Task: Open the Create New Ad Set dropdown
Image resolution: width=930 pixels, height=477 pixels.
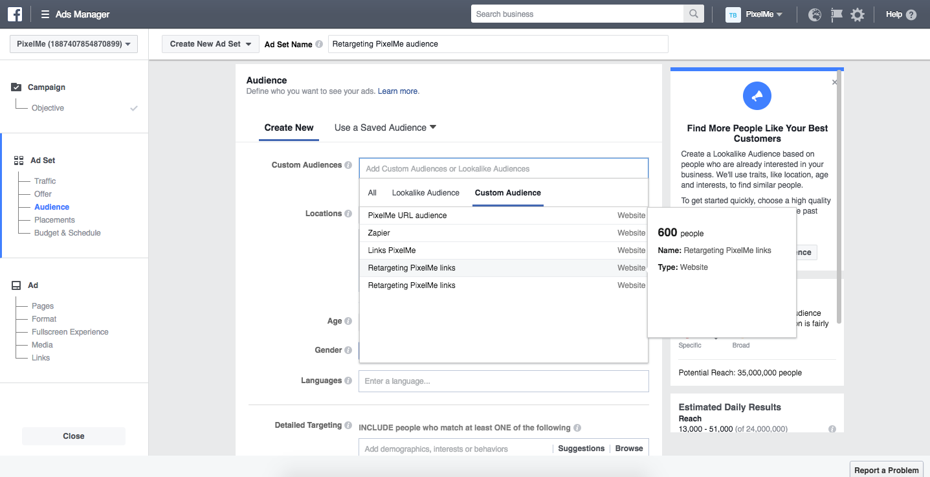Action: tap(210, 44)
